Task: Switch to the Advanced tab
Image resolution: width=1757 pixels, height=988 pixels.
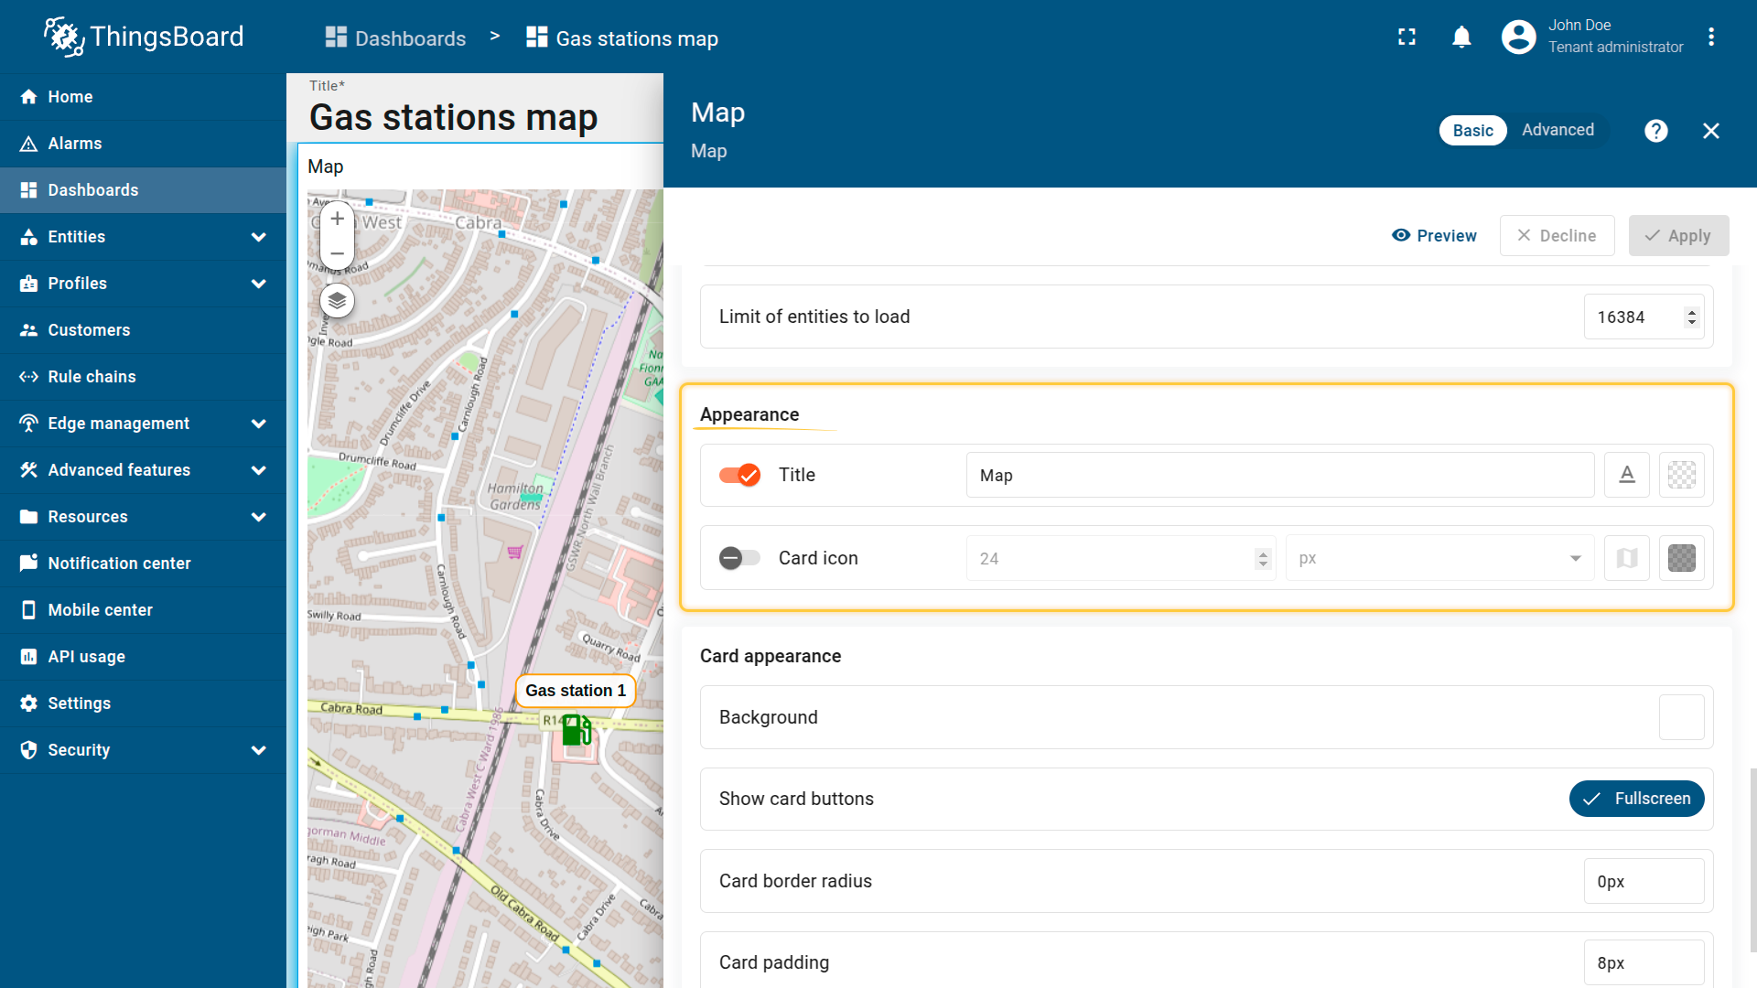Action: click(1558, 130)
